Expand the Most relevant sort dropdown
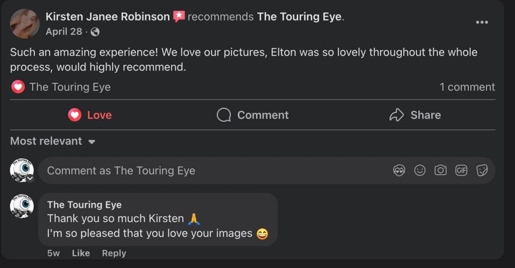 (53, 141)
